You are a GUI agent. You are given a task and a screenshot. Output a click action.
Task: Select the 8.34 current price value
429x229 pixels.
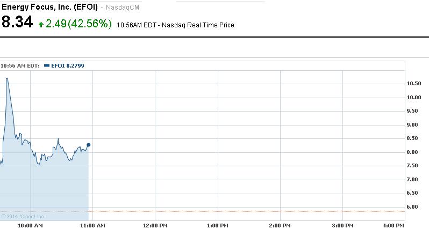17,23
